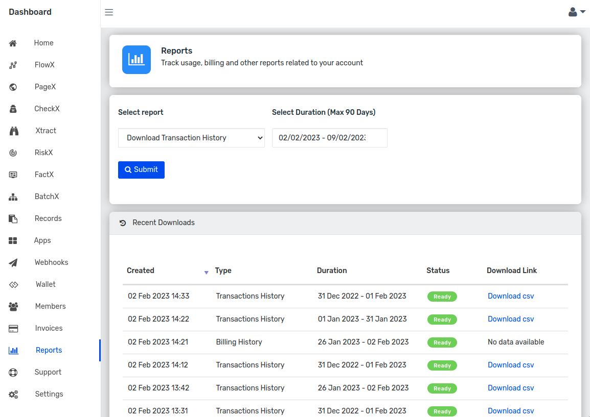590x417 pixels.
Task: Click the '02 Feb 2023 14:33' created cell
Action: pos(158,296)
